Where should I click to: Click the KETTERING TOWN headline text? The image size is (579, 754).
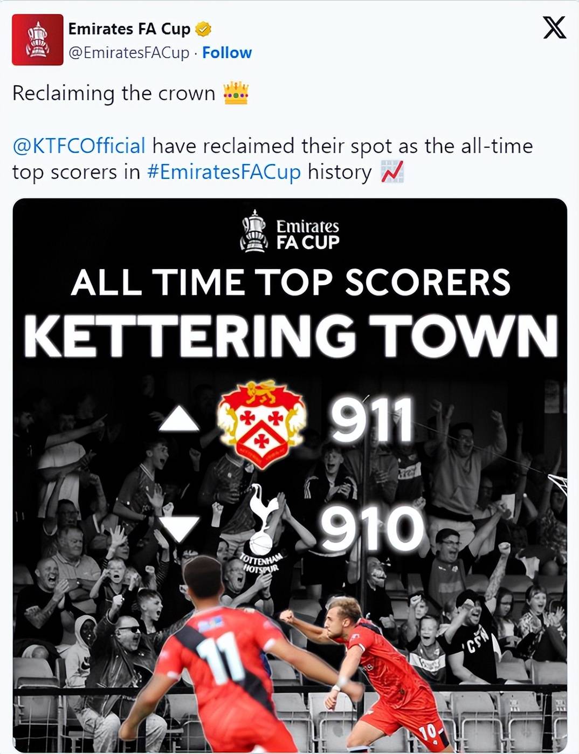click(290, 335)
